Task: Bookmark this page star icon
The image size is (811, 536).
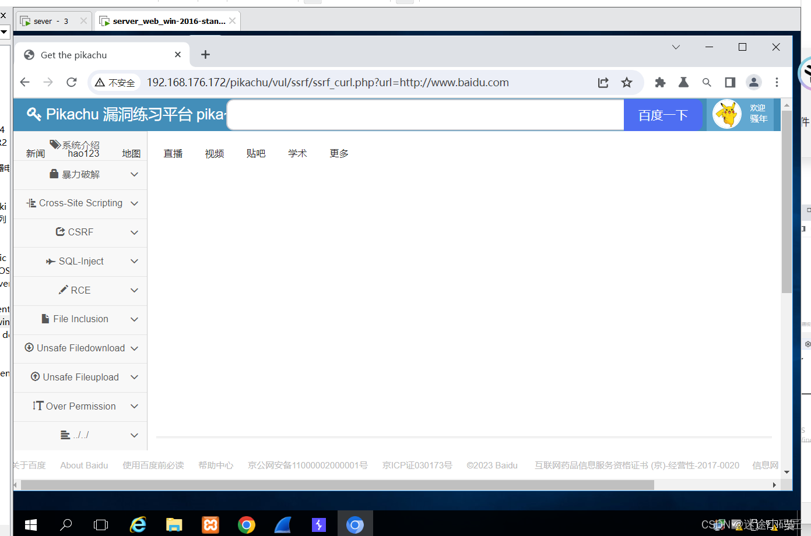Action: tap(627, 83)
